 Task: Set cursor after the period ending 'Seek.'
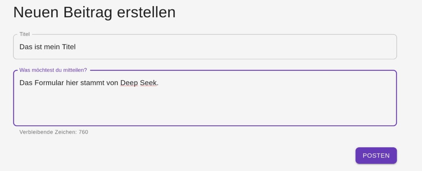click(159, 83)
